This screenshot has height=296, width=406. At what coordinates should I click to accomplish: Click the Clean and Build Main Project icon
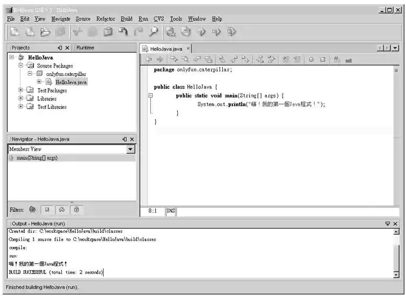click(186, 32)
